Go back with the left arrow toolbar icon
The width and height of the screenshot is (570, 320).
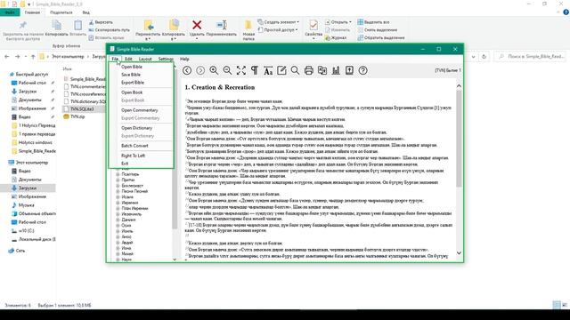click(187, 70)
